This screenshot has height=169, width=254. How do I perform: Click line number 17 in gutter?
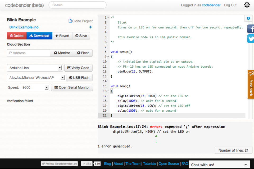point(105,96)
